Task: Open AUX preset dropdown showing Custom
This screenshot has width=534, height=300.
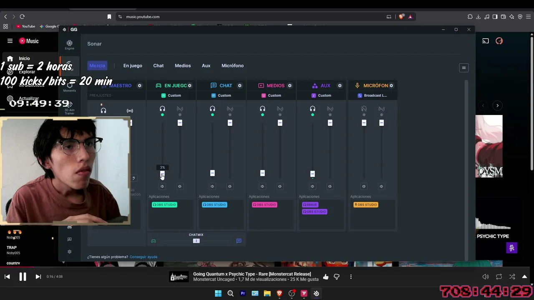Action: click(321, 95)
